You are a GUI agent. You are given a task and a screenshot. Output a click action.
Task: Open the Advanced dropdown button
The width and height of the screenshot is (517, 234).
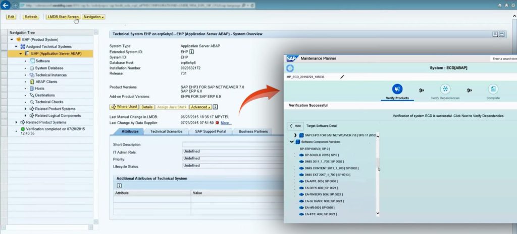[201, 107]
